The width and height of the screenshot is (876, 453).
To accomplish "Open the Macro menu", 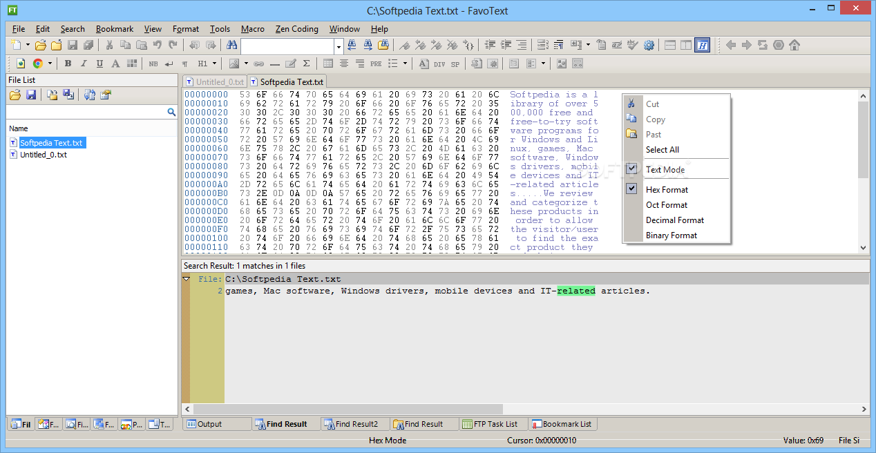I will point(253,29).
